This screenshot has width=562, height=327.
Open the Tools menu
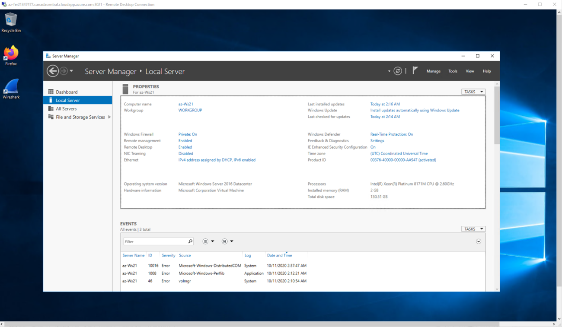click(x=453, y=71)
